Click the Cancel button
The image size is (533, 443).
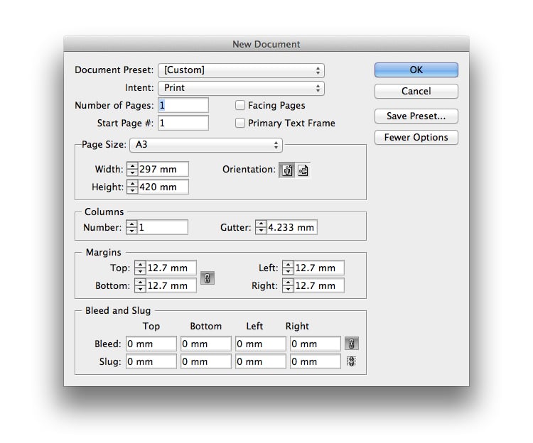coord(416,92)
